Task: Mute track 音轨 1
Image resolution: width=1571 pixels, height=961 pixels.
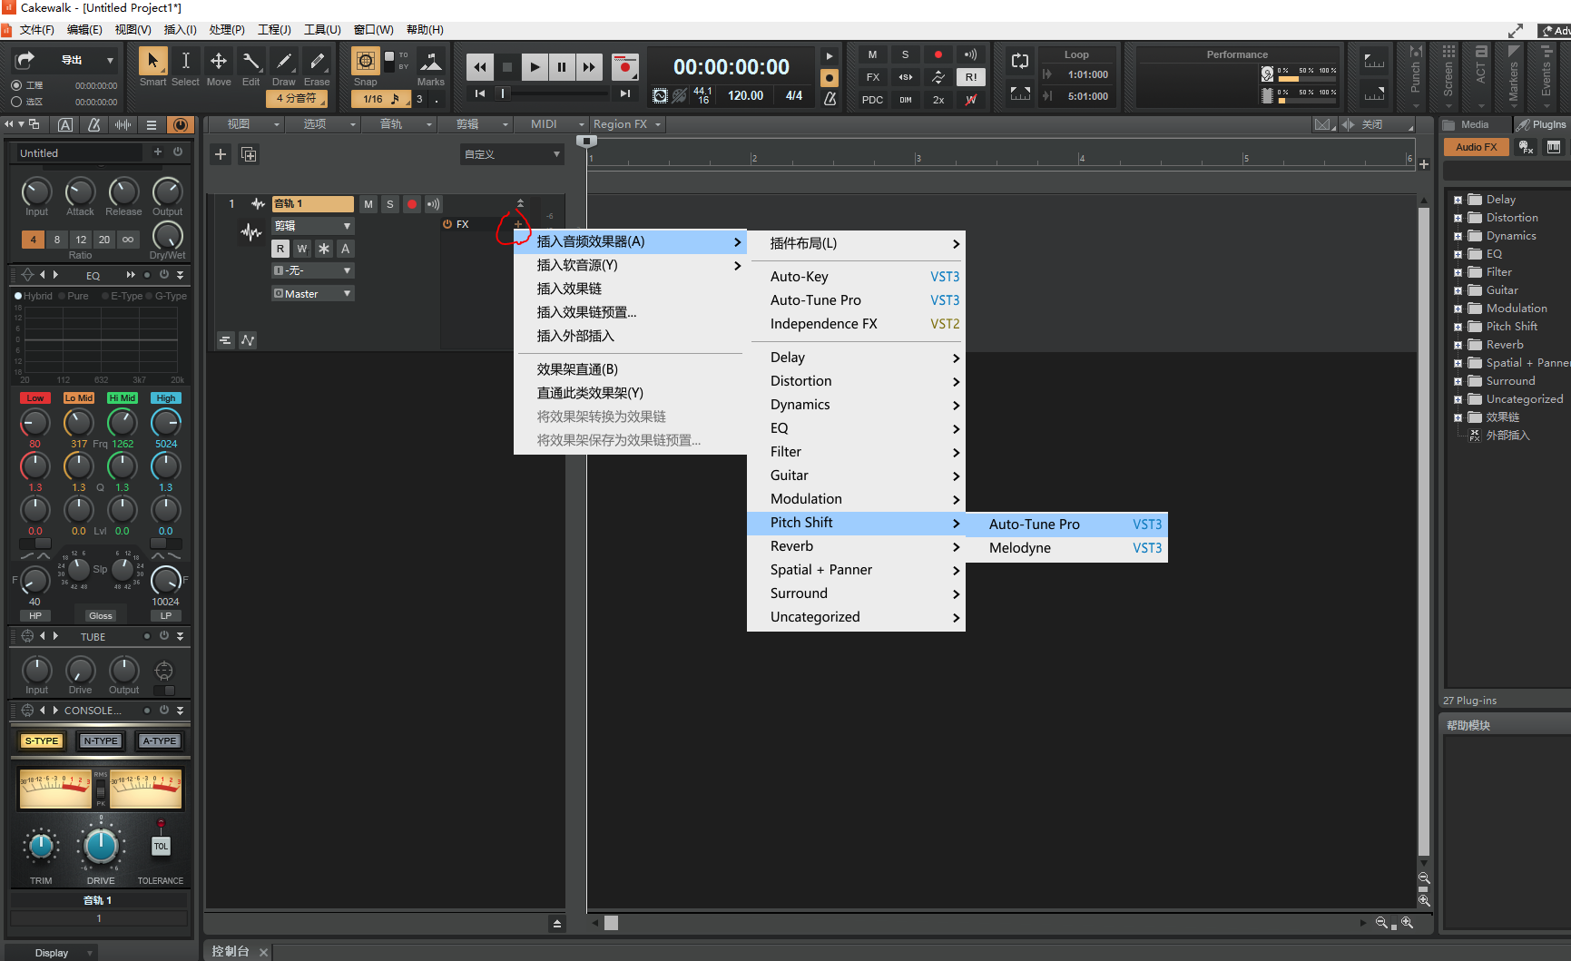Action: click(368, 204)
